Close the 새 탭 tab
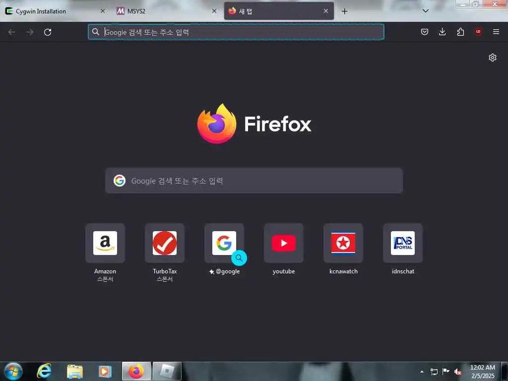 click(x=326, y=11)
